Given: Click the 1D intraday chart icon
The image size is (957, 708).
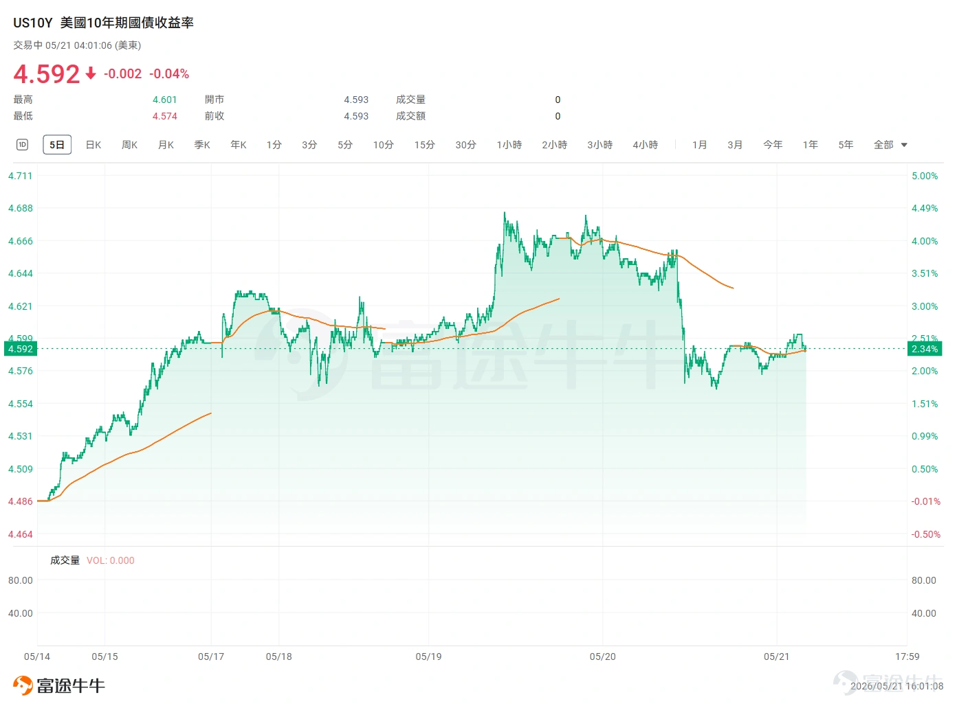Looking at the screenshot, I should pos(22,144).
